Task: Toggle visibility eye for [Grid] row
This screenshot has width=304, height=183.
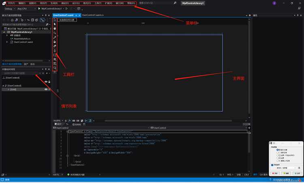Action: (46, 89)
